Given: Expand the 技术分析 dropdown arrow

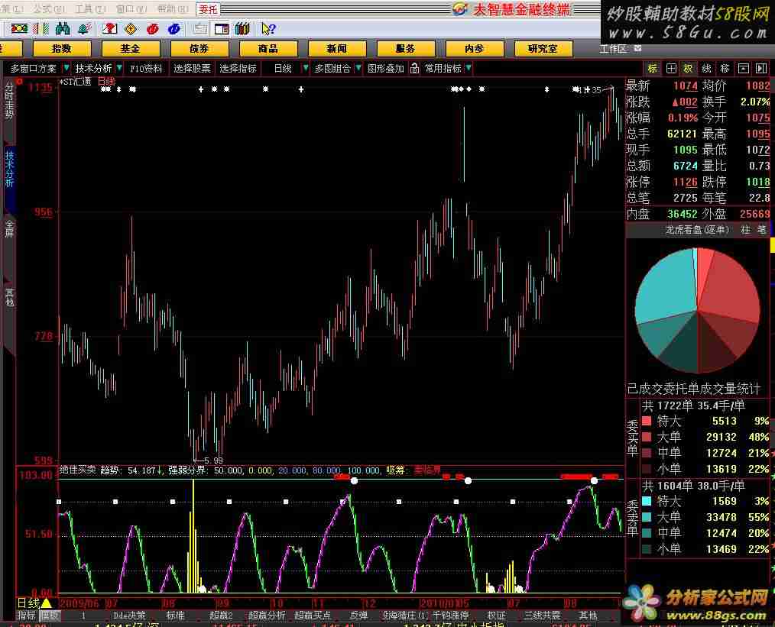Looking at the screenshot, I should click(x=119, y=68).
